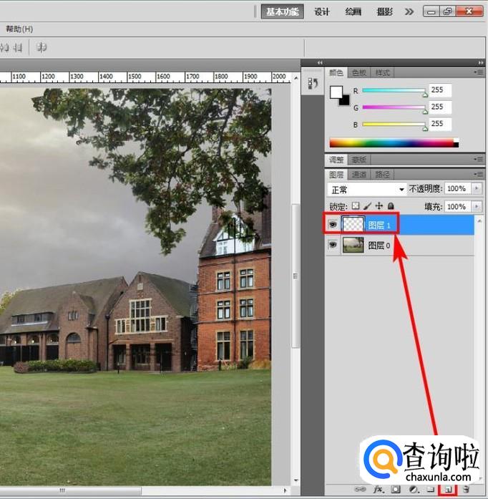Click the white foreground color swatch
This screenshot has height=499, width=488.
(336, 92)
